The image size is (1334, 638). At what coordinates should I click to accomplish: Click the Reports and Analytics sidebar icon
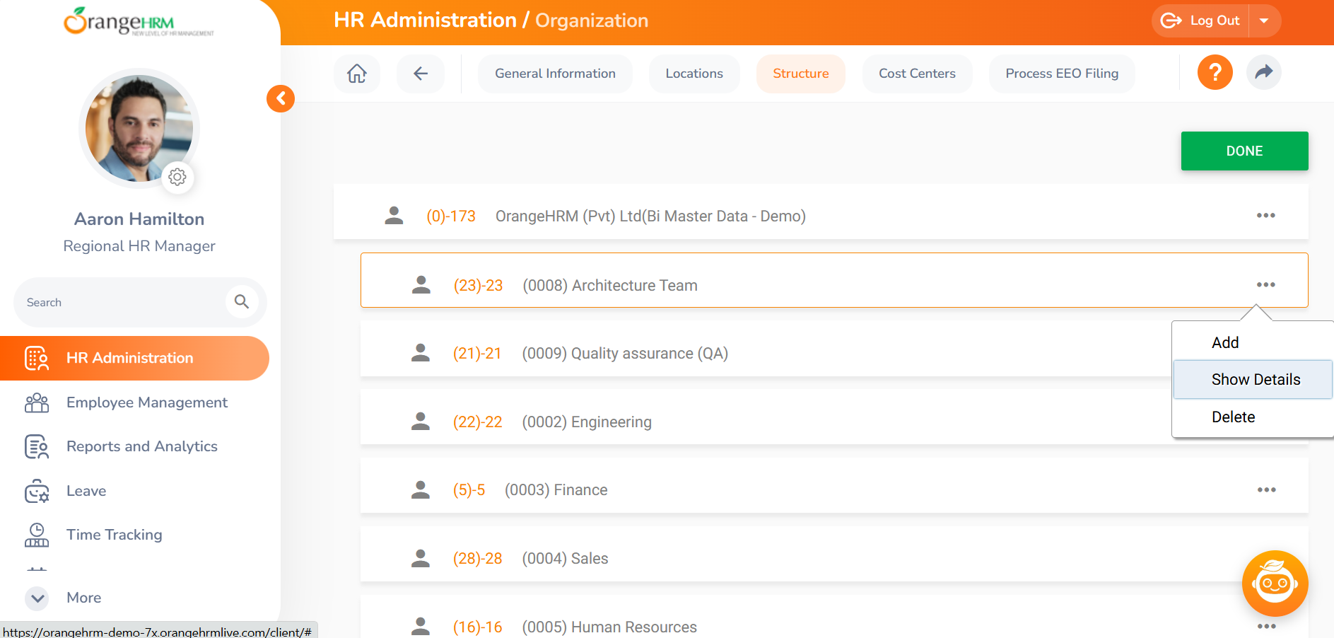37,446
